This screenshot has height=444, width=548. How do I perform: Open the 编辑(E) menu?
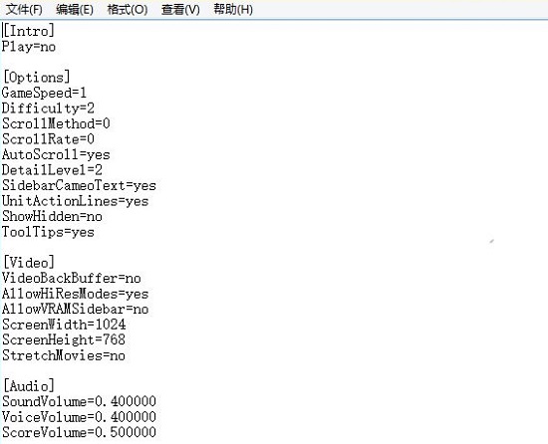tap(75, 9)
